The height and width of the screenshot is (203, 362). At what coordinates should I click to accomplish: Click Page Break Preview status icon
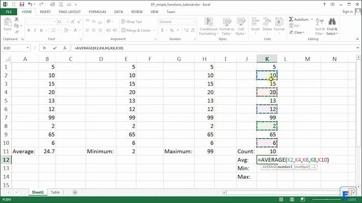(303, 199)
